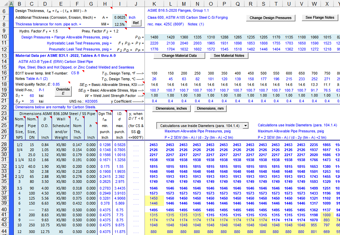The image size is (340, 235).
Task: Select the additional thickness value 0.0625
Action: (x=120, y=17)
